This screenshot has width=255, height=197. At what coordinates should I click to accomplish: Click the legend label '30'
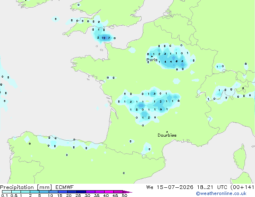(87, 195)
